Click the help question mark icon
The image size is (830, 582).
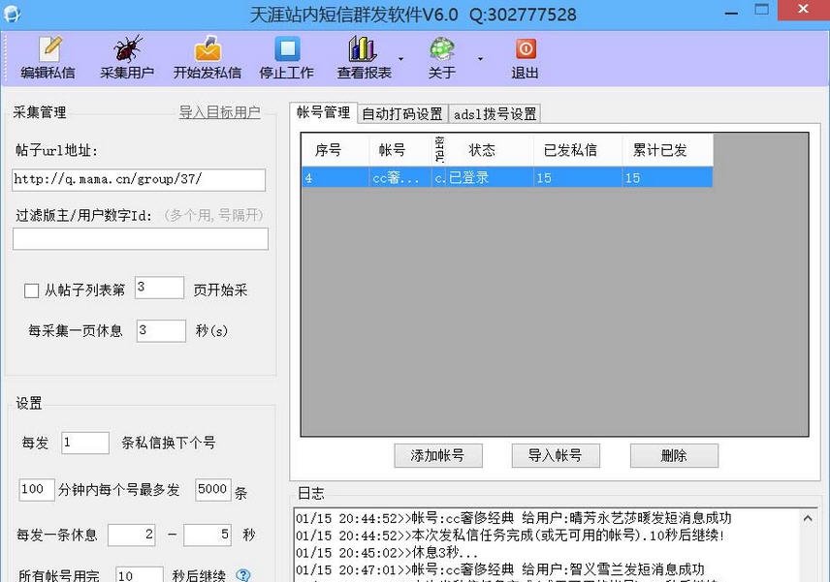243,575
